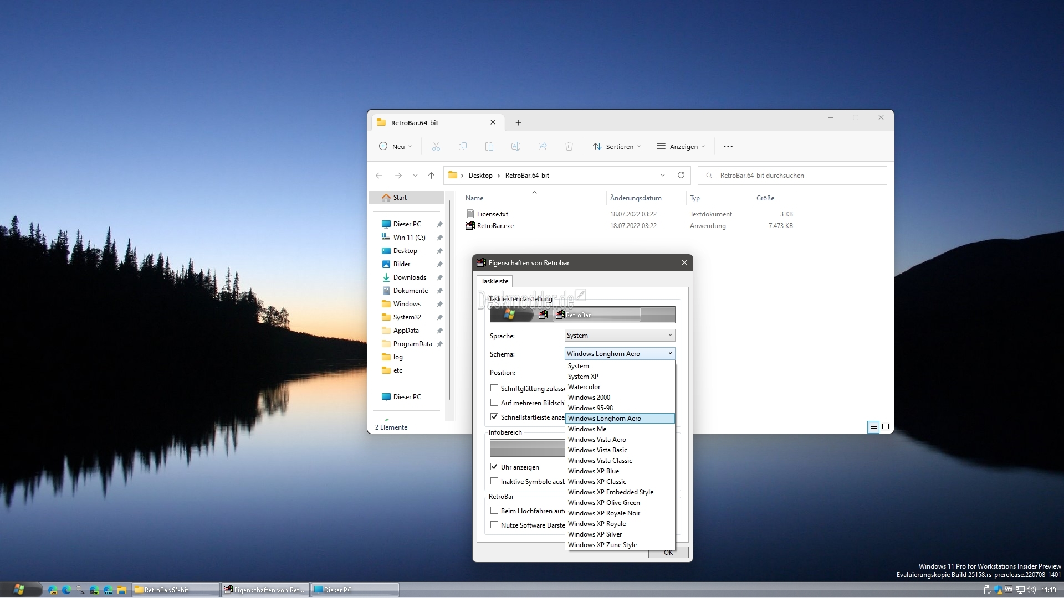This screenshot has height=598, width=1064.
Task: Launch Edge Beta from quick launch
Action: click(x=108, y=590)
